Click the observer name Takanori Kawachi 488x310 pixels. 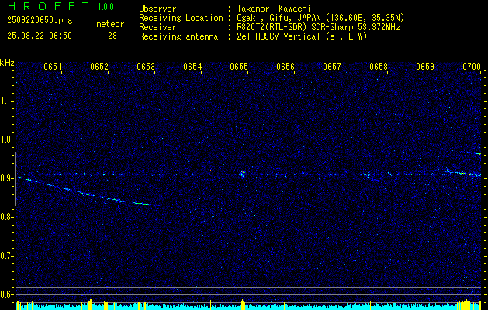coord(274,9)
